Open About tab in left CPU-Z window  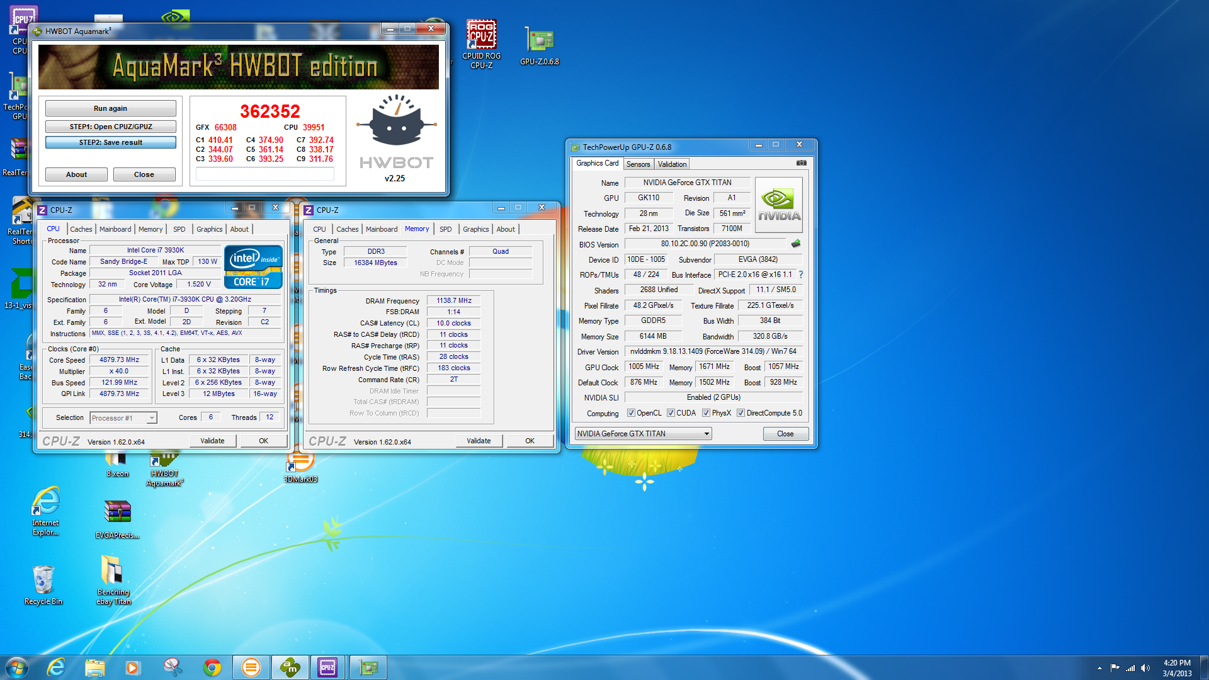(x=239, y=229)
